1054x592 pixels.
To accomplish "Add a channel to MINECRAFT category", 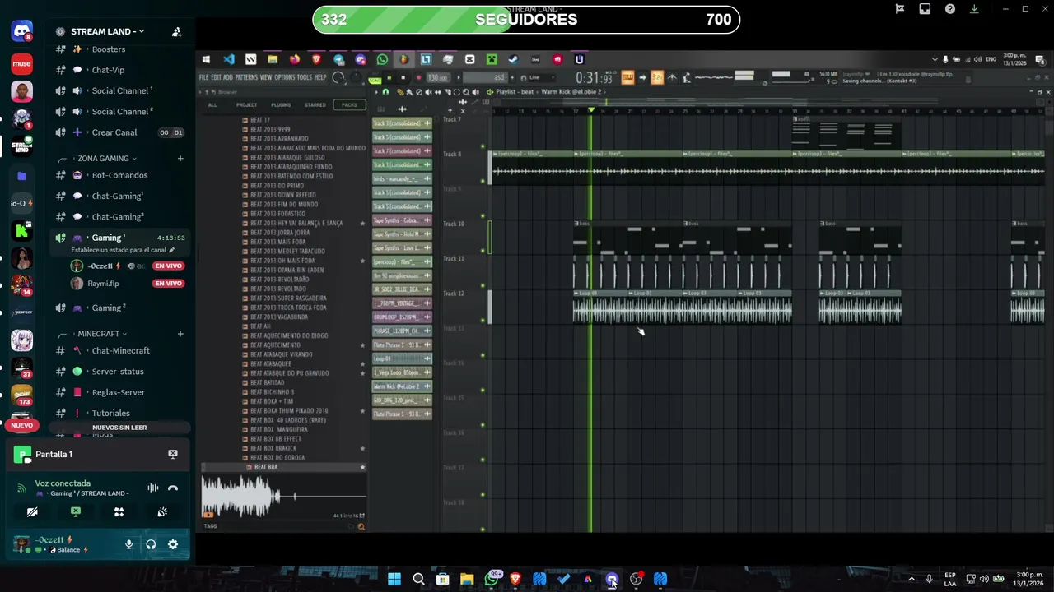I will pyautogui.click(x=180, y=334).
